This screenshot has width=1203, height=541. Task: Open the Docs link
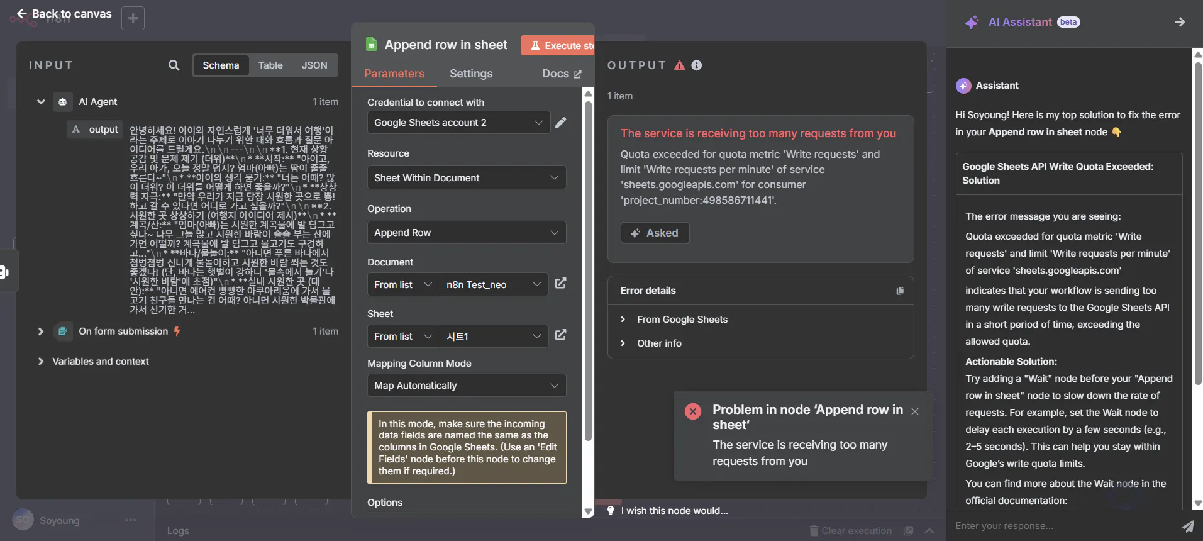click(562, 74)
